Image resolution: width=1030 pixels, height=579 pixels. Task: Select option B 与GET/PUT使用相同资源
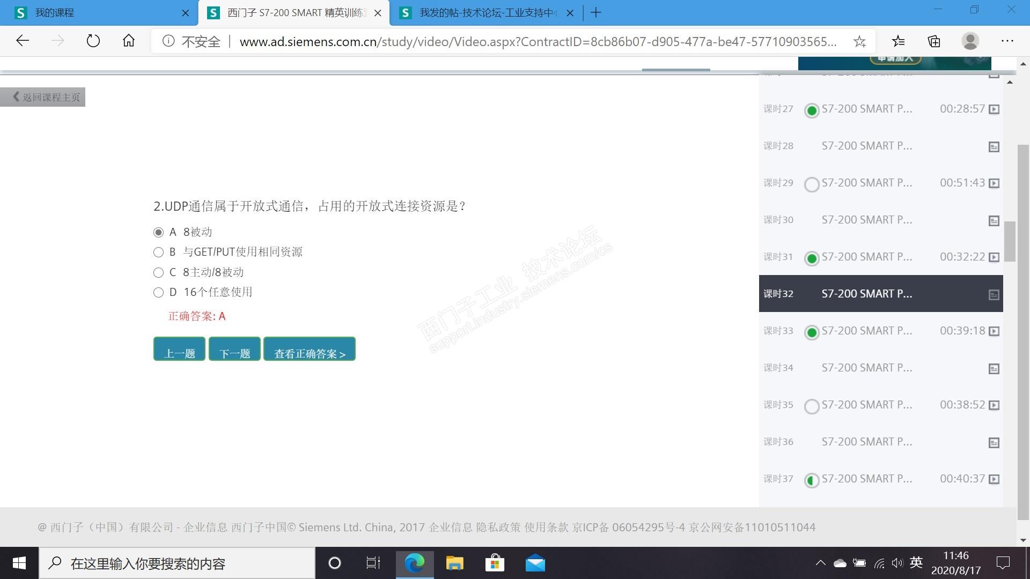pos(158,252)
